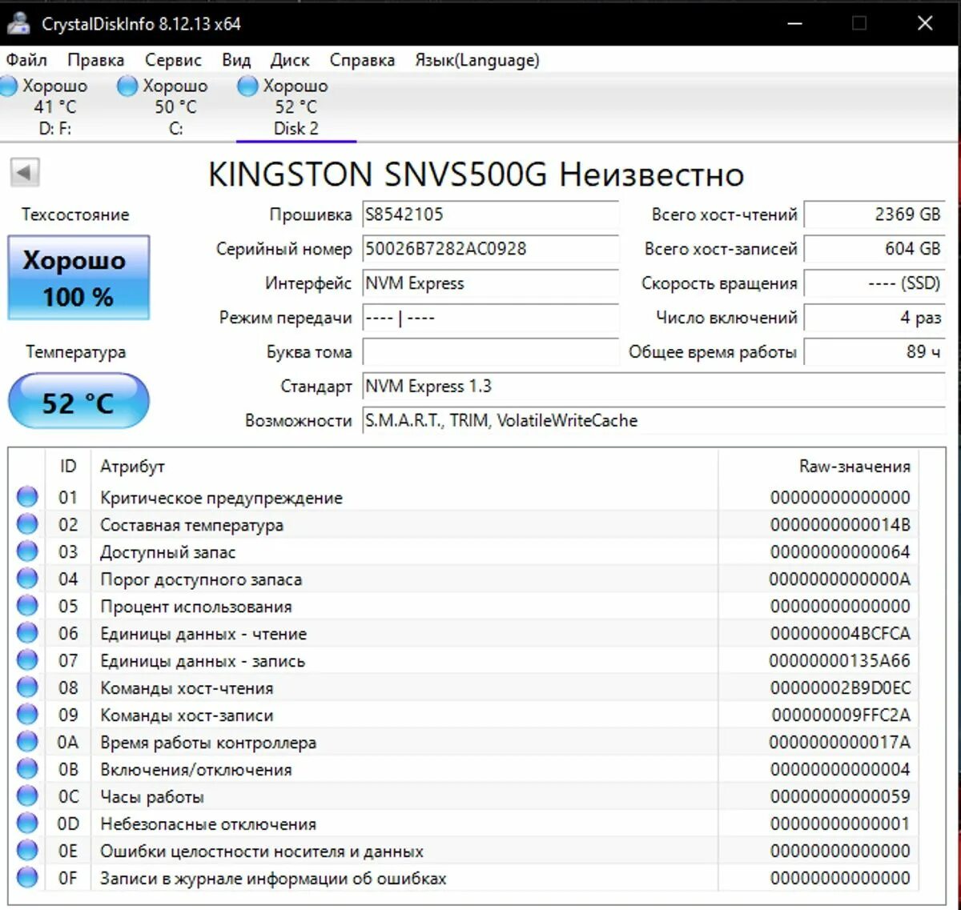Click the Возможности field S.M.A.R.T., TRIM
The image size is (961, 910).
(x=653, y=421)
